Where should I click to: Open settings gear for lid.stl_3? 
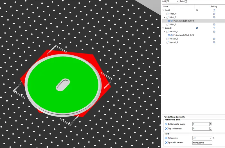[x=214, y=24]
